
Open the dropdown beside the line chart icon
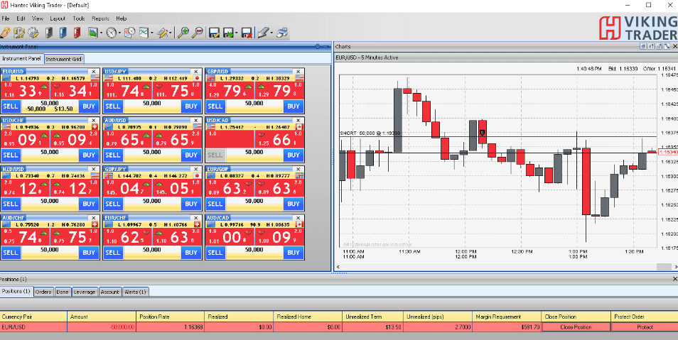[152, 33]
